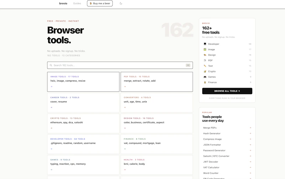
Task: Click the arrow in Converters card
Action: [x=125, y=108]
